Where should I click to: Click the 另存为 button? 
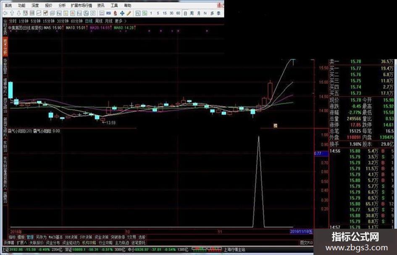point(41,237)
